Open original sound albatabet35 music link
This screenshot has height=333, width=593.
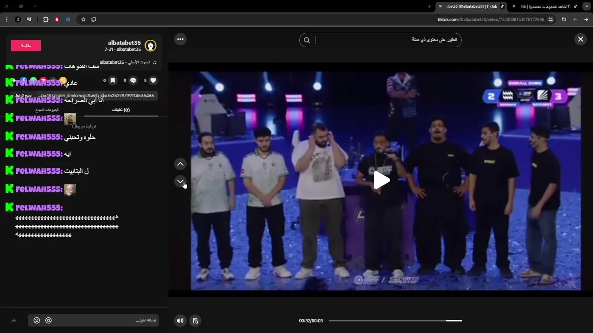128,62
